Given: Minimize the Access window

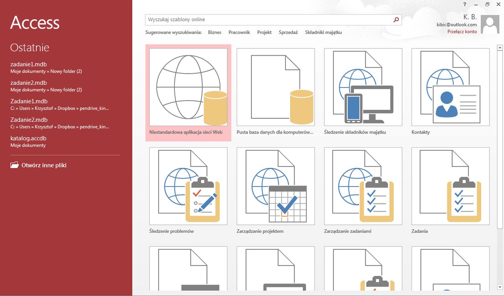Looking at the screenshot, I should 476,4.
